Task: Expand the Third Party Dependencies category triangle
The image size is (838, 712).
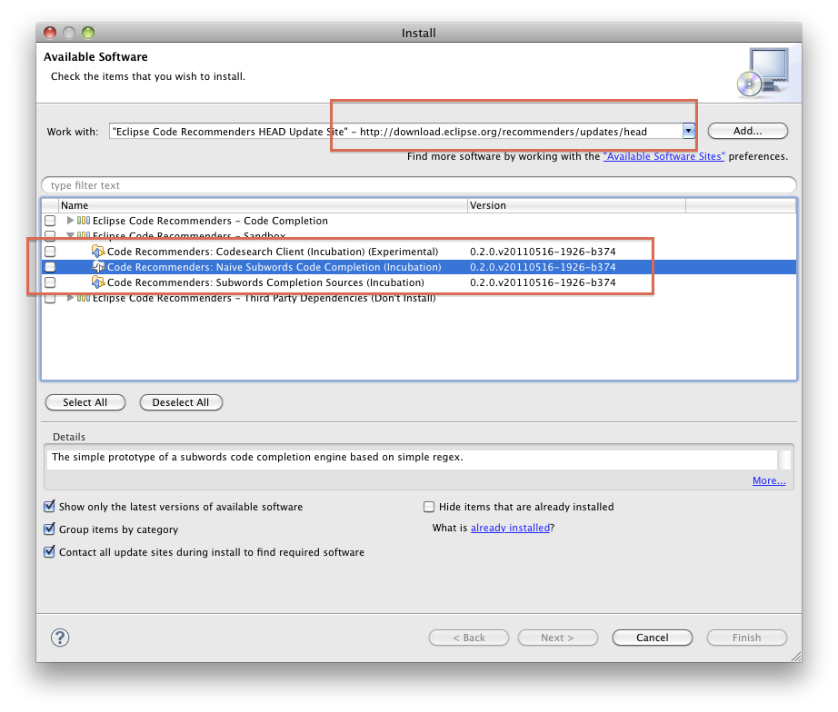Action: [x=70, y=298]
